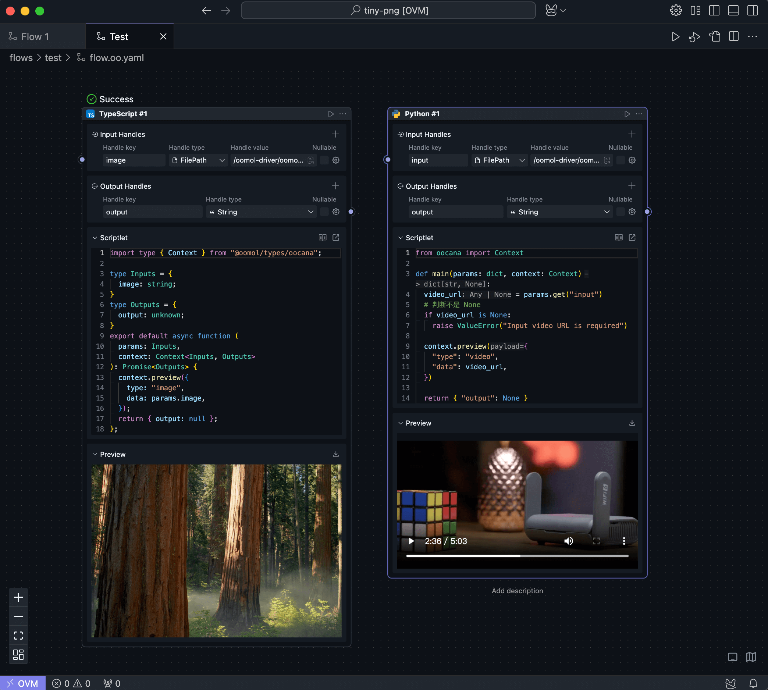Click the download icon in Python Preview
Image resolution: width=768 pixels, height=690 pixels.
(632, 423)
